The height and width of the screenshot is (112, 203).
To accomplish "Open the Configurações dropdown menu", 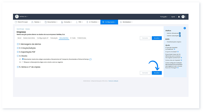I will coord(109,22).
